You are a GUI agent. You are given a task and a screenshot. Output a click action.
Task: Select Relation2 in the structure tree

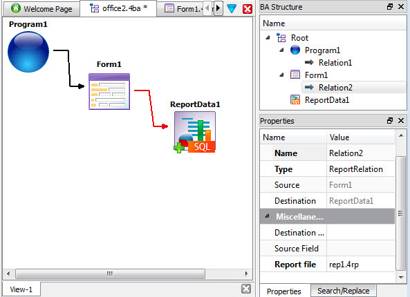tap(335, 88)
